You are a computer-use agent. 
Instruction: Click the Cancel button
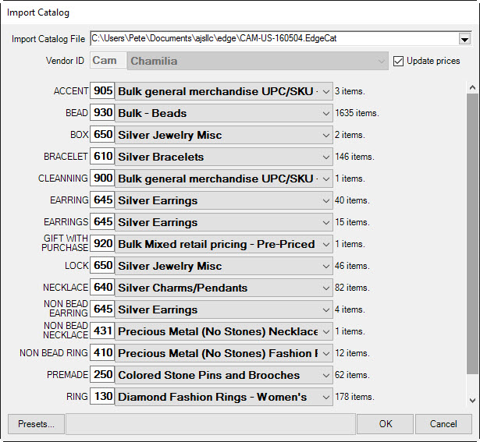click(x=443, y=424)
